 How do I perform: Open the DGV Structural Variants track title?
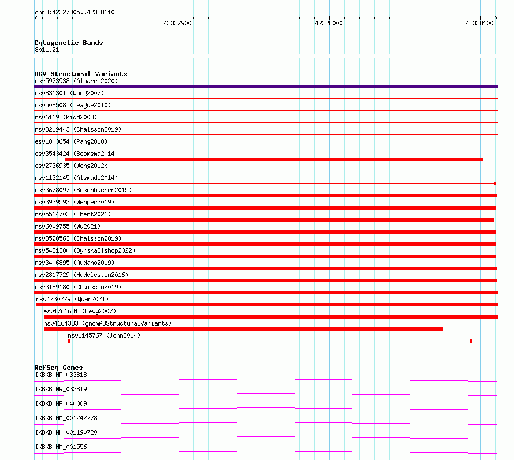(81, 74)
